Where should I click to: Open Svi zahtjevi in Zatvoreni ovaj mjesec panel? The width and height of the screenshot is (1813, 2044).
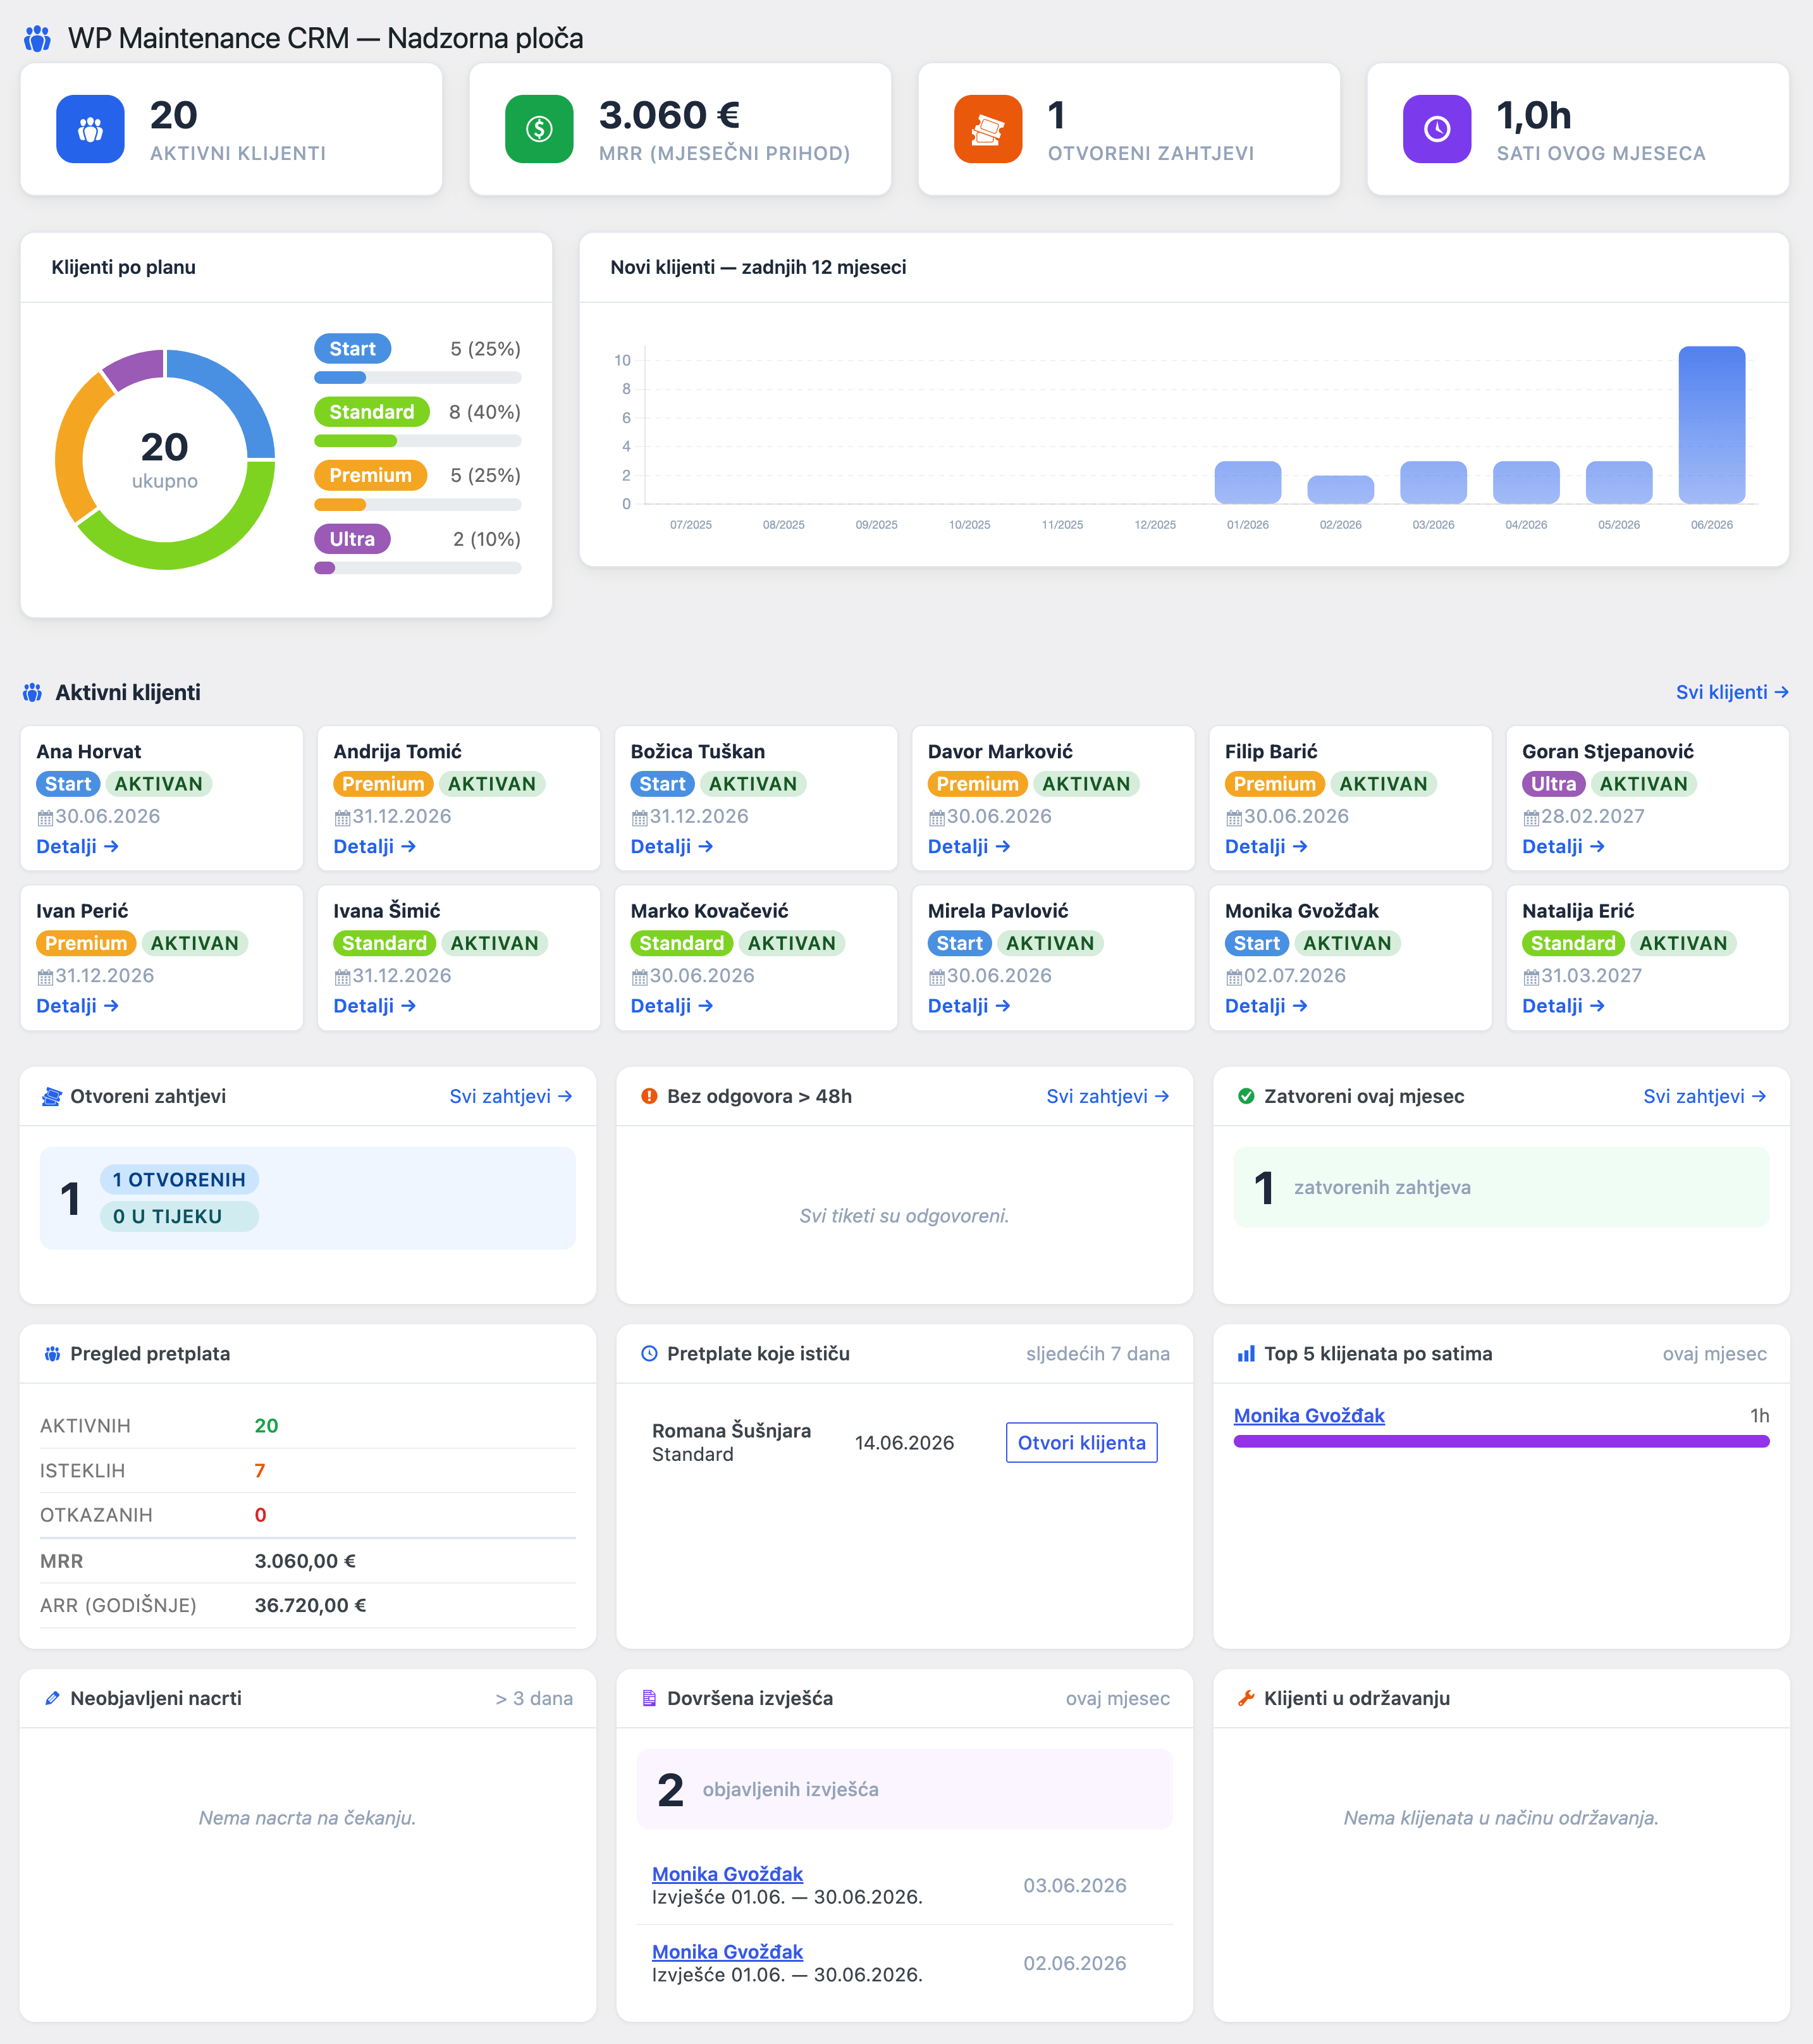(1705, 1096)
